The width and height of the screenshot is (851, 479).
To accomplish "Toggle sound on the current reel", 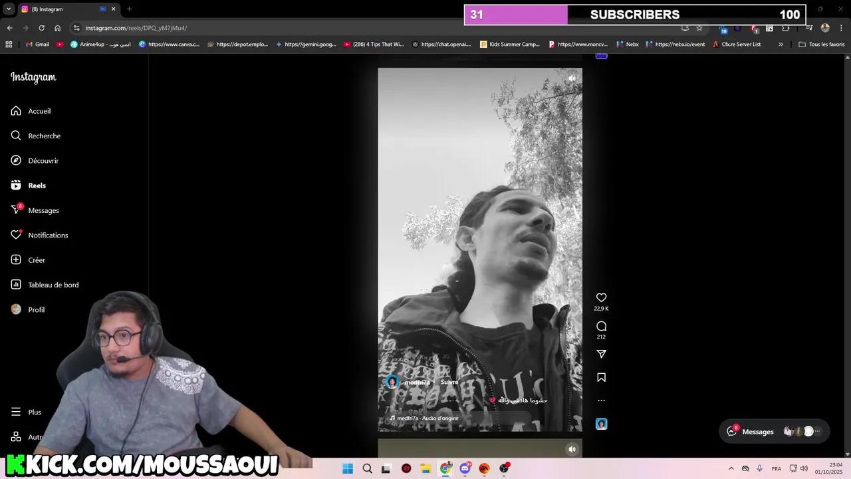I will (x=572, y=79).
